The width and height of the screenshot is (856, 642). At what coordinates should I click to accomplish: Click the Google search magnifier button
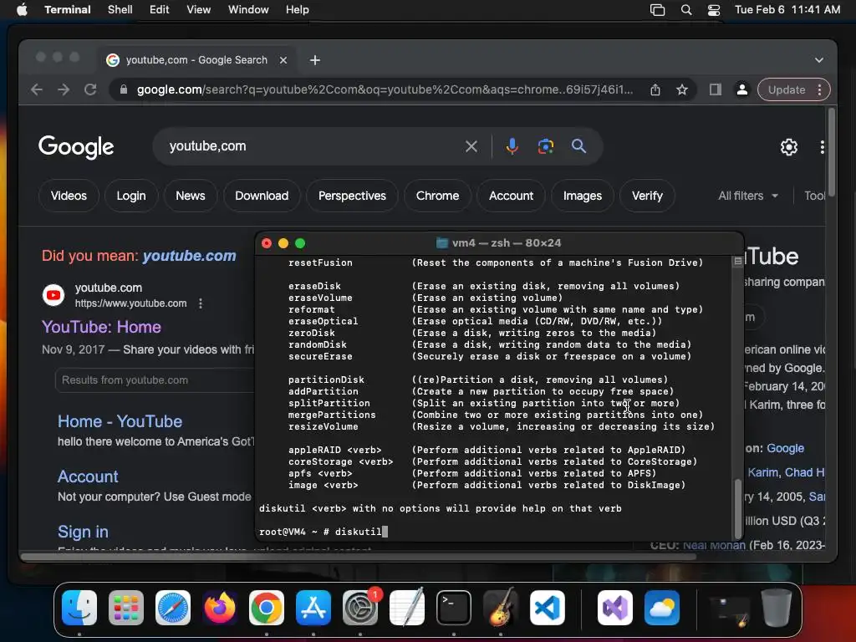click(578, 146)
